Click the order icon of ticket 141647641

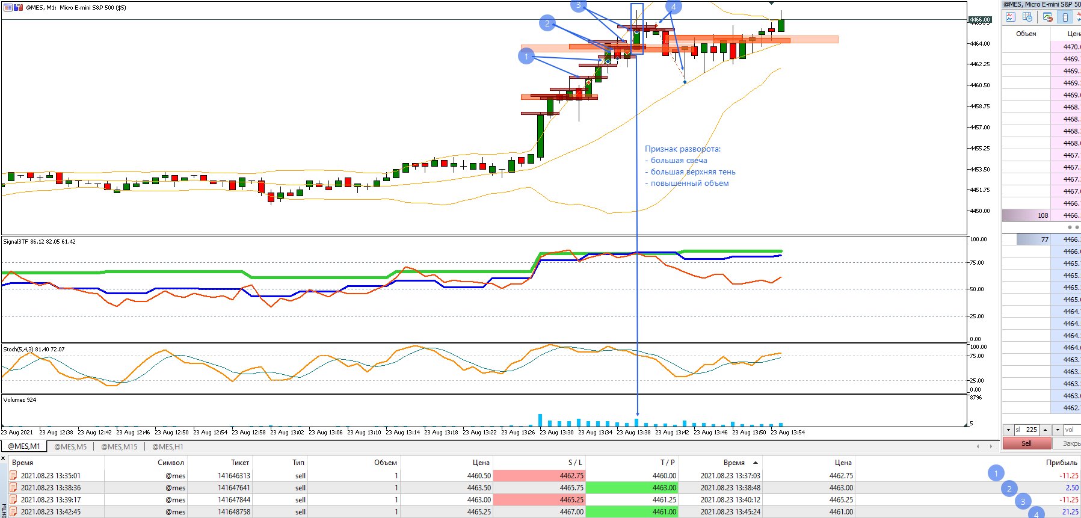(x=13, y=488)
